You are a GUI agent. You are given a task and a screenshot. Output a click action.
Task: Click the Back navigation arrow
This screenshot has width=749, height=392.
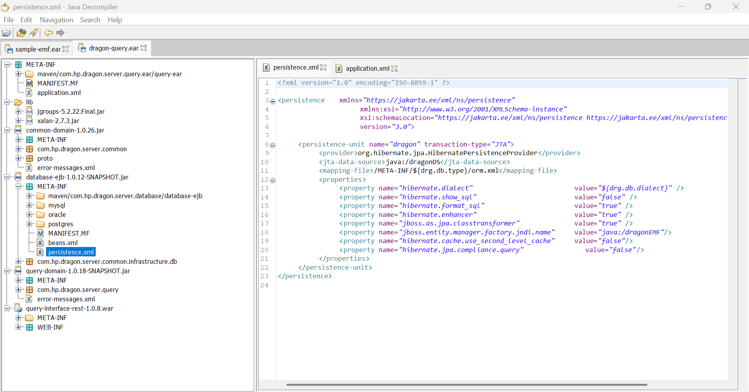click(x=48, y=33)
